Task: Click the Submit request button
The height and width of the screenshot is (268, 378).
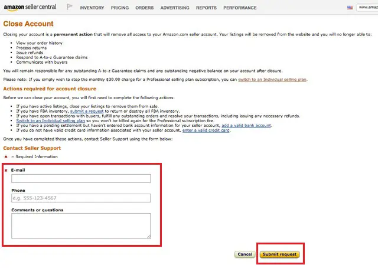Action: coord(279,254)
